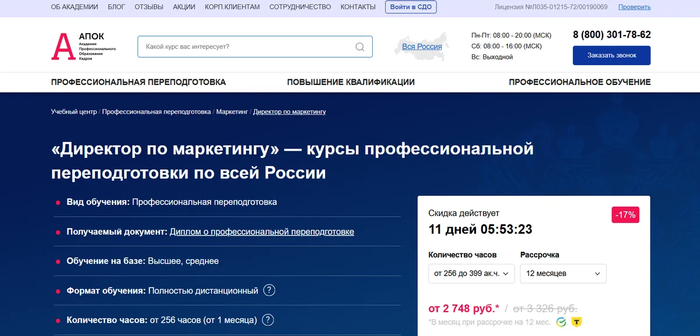Click Директор по маркетингу breadcrumb
The width and height of the screenshot is (700, 336).
(x=289, y=111)
